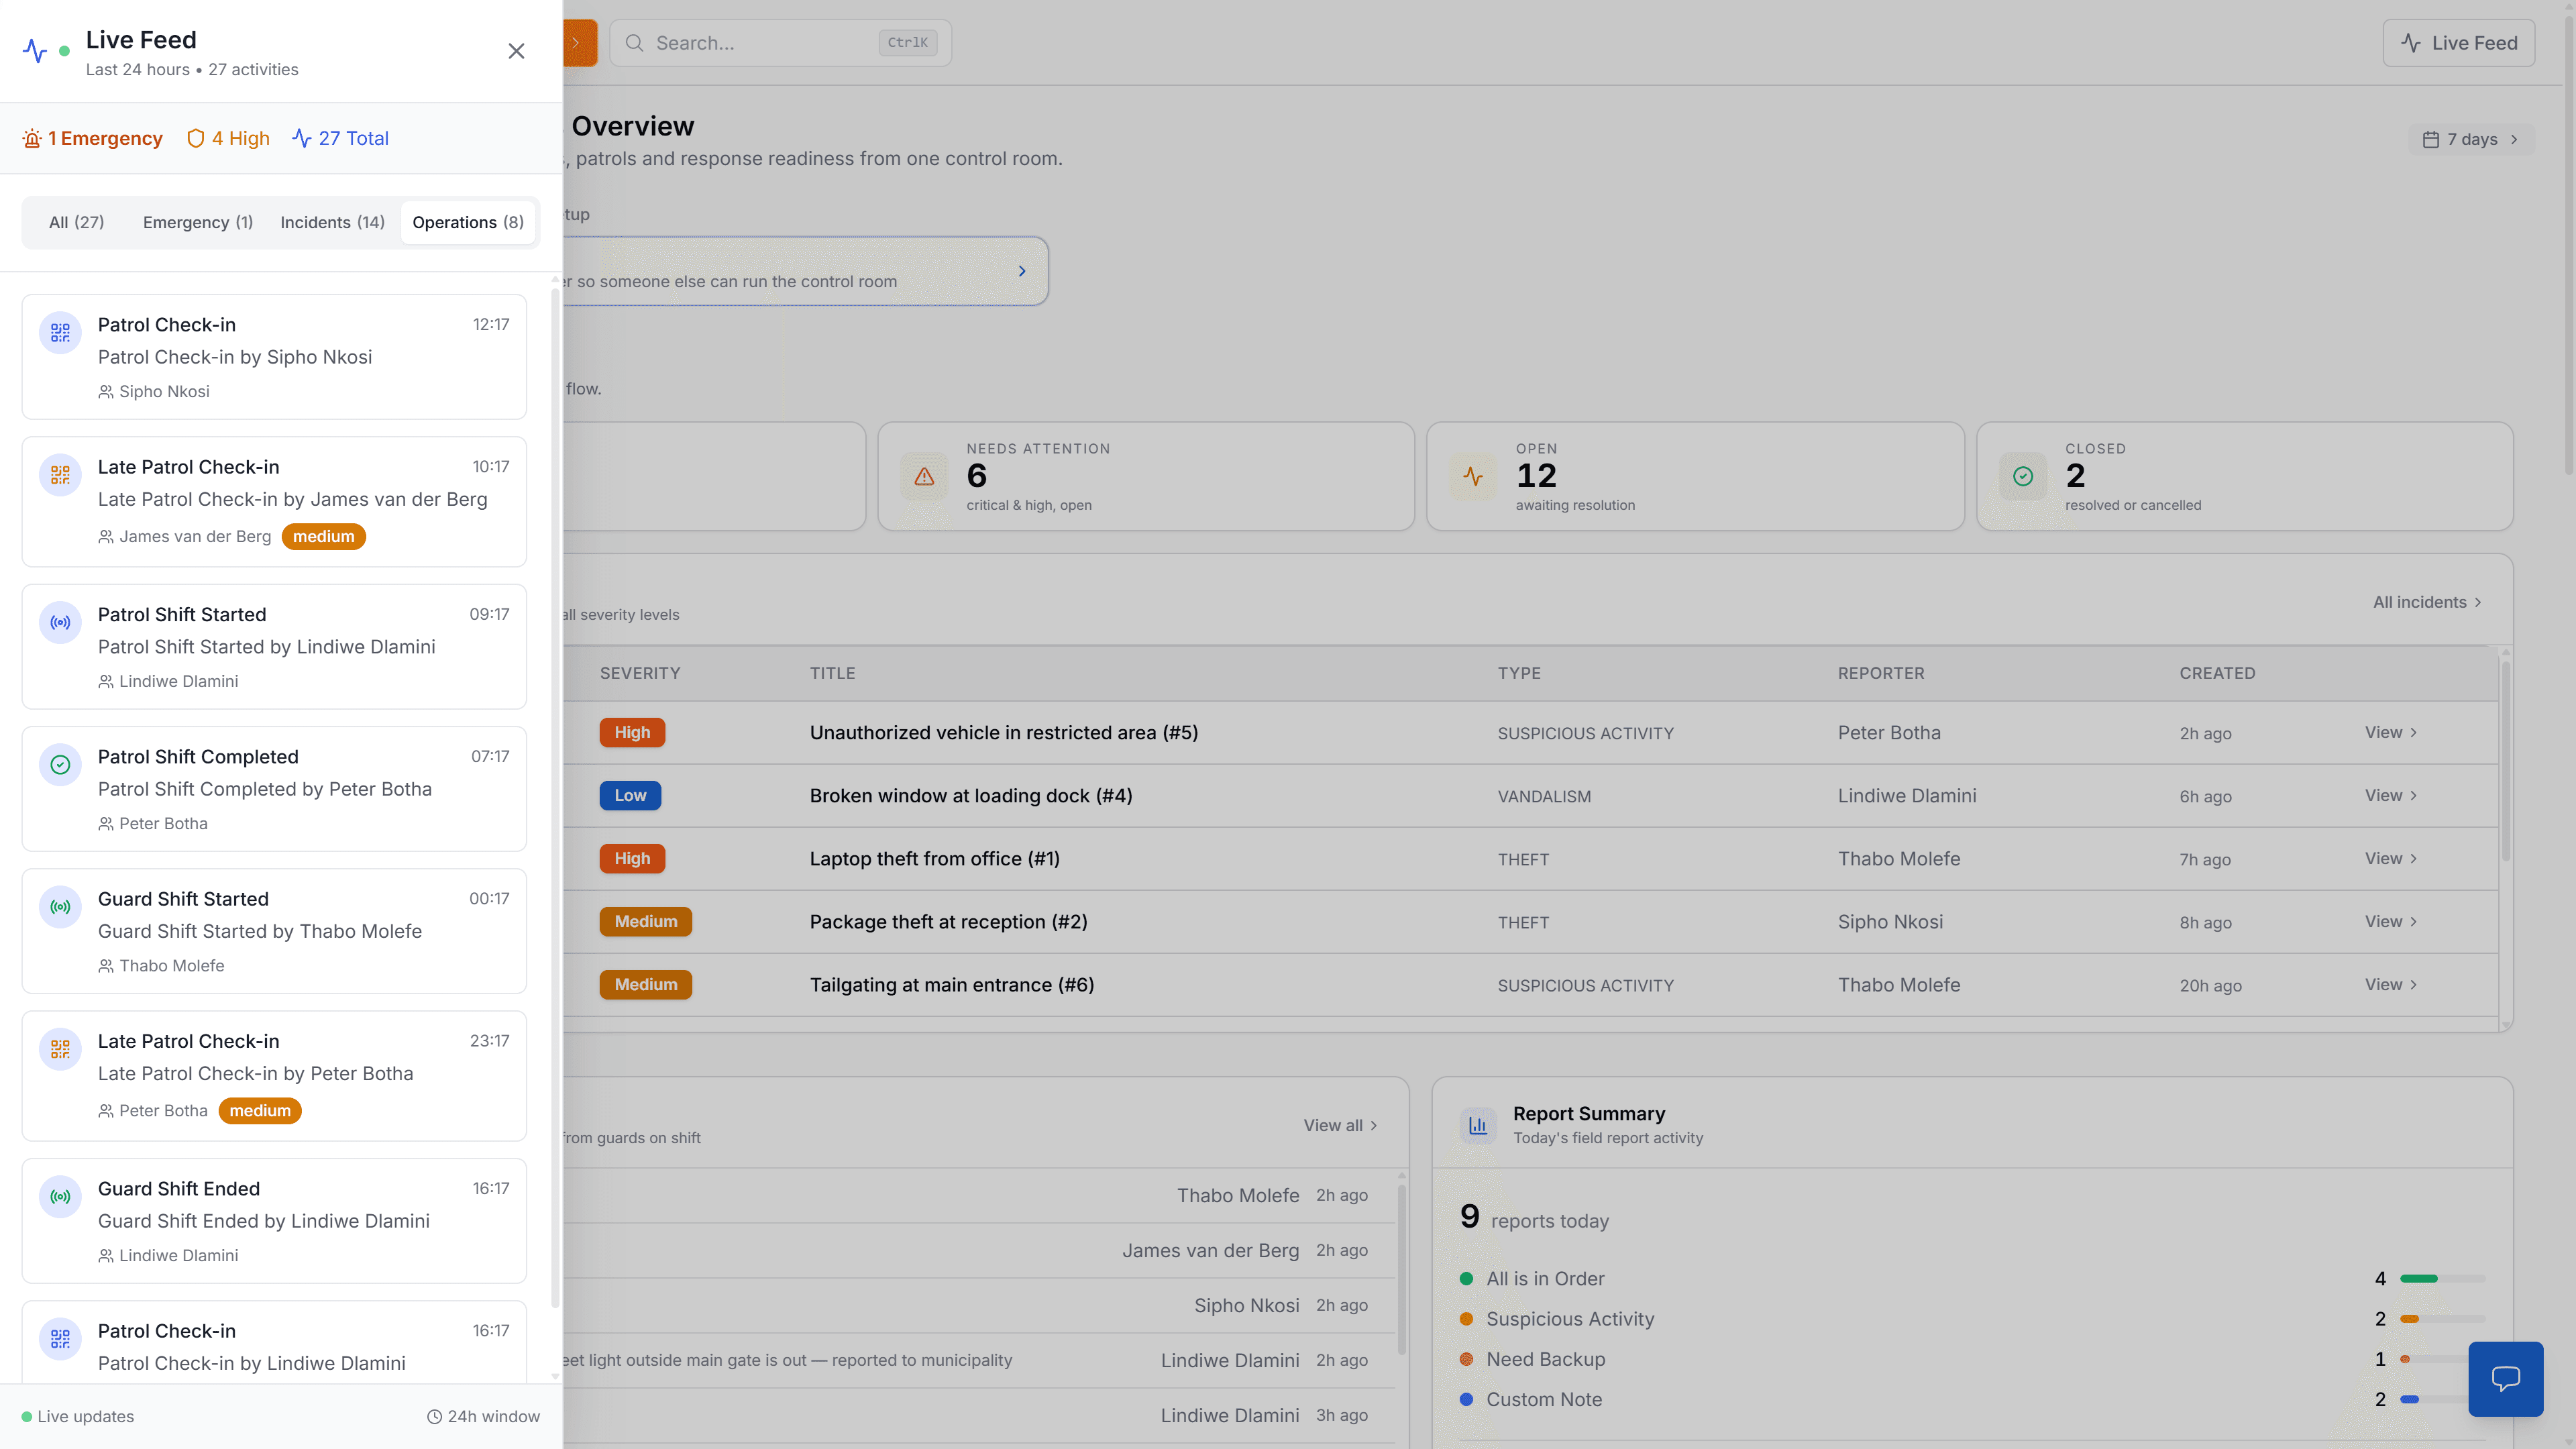Open View all guard reports link
This screenshot has width=2576, height=1449.
1340,1126
